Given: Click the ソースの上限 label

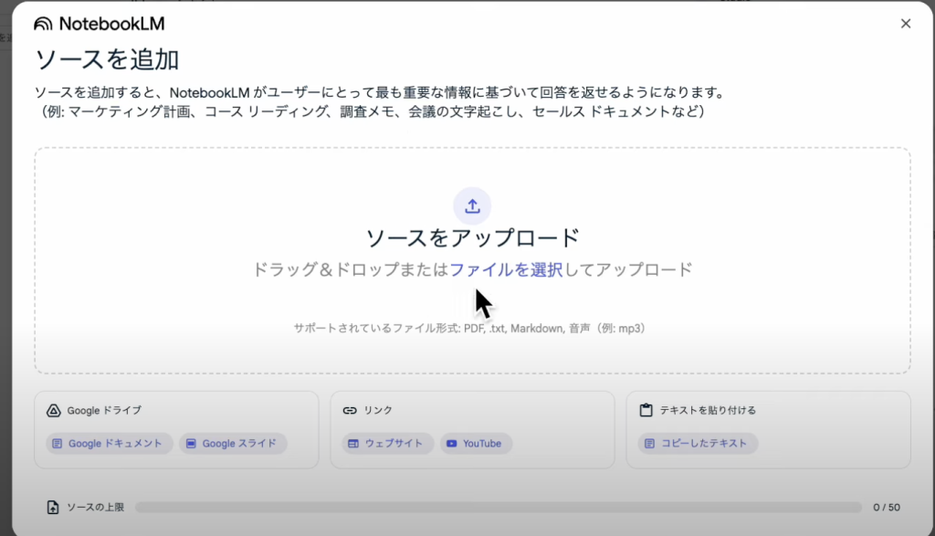Looking at the screenshot, I should tap(95, 508).
